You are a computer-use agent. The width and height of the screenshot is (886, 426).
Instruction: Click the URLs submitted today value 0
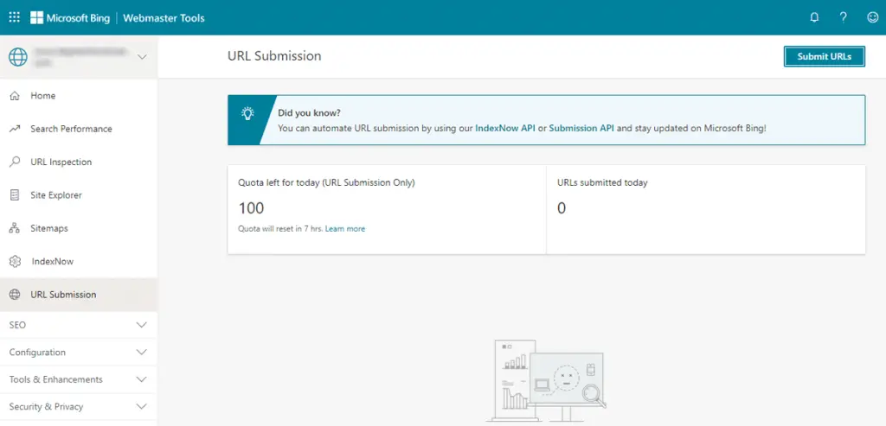pyautogui.click(x=562, y=208)
